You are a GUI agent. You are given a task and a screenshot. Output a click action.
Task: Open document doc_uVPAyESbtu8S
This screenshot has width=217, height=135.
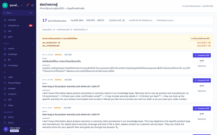(x=51, y=46)
